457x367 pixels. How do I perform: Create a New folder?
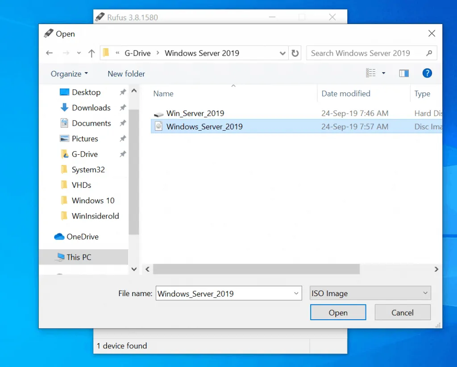coord(126,74)
